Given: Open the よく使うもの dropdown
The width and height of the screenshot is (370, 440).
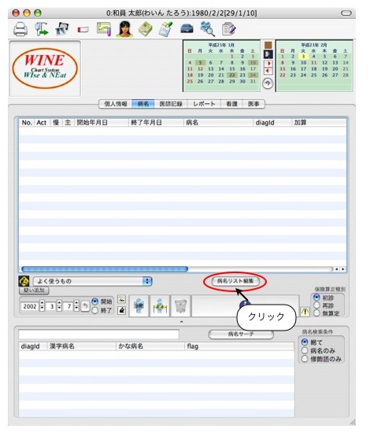Looking at the screenshot, I should point(92,281).
